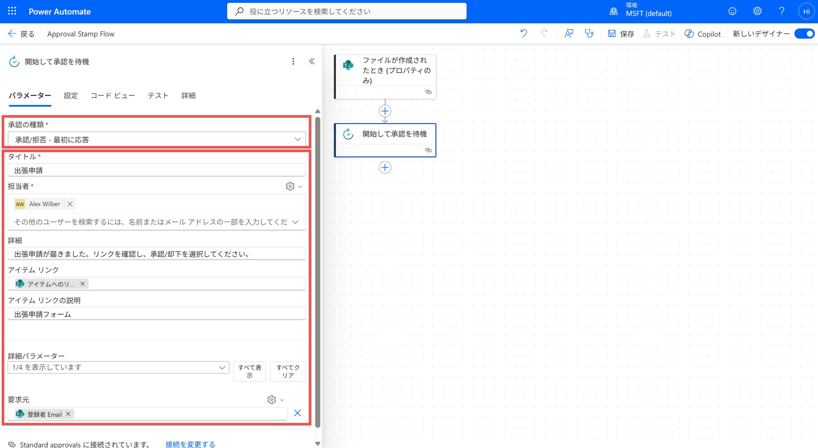This screenshot has width=818, height=448.
Task: Switch to the コード ビュー tab
Action: click(112, 95)
